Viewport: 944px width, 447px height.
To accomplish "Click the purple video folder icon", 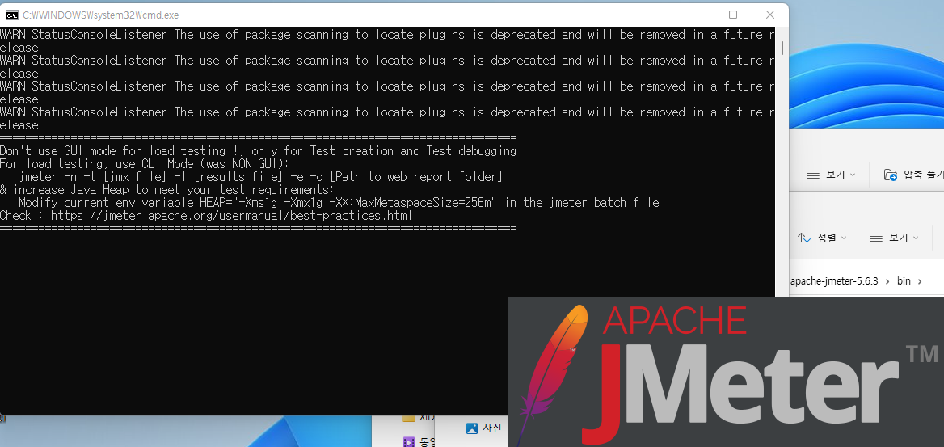I will tap(409, 442).
